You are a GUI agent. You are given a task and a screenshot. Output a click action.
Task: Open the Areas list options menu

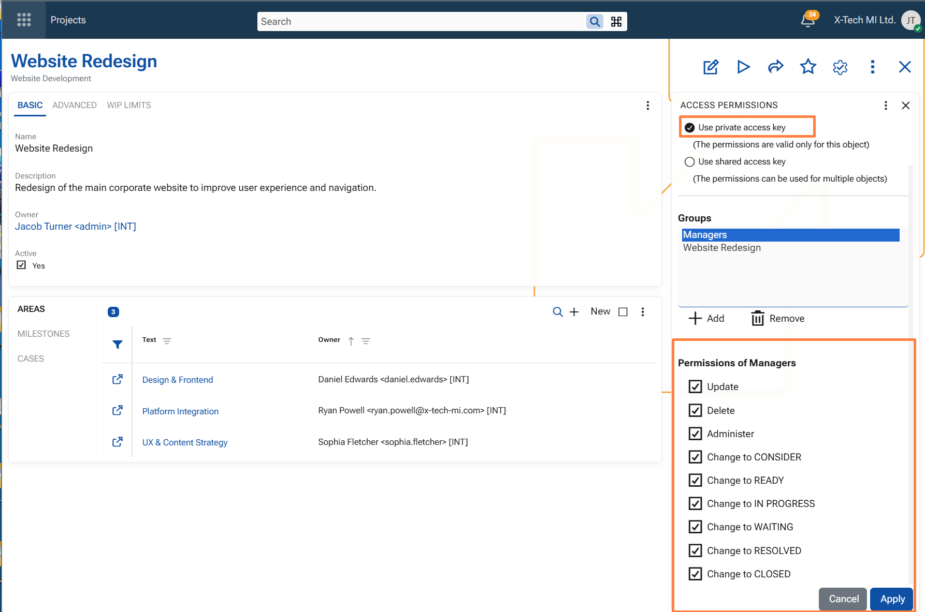(x=643, y=312)
